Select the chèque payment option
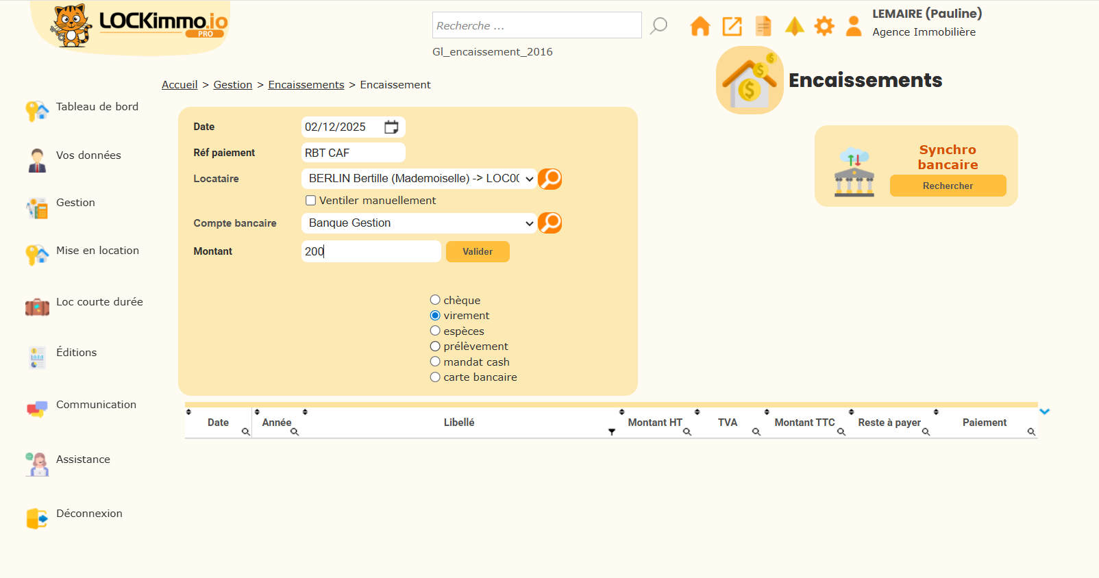The image size is (1099, 578). [435, 300]
